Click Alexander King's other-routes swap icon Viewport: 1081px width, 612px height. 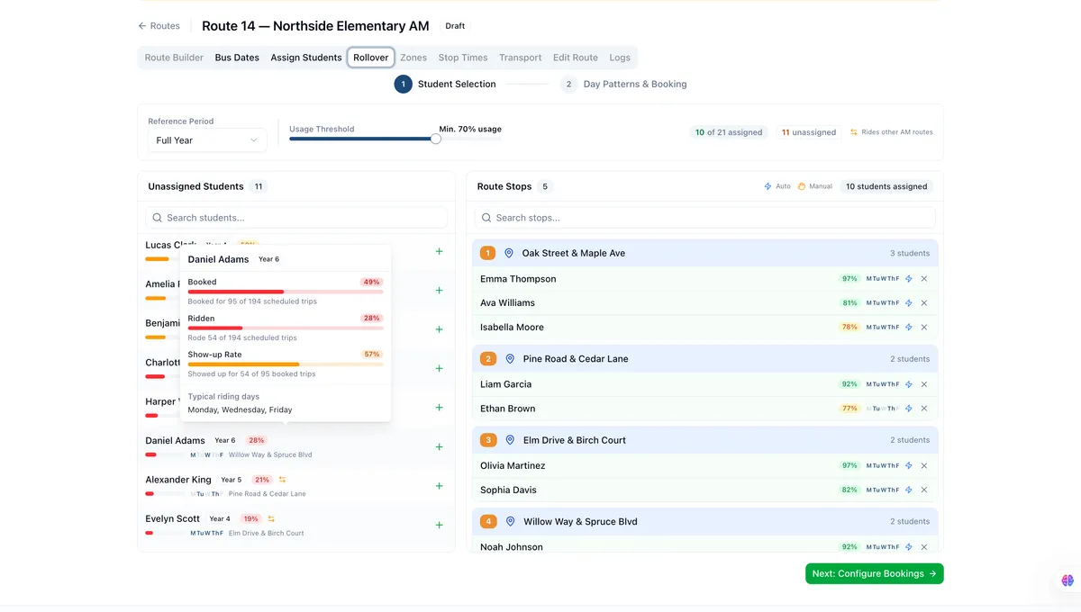282,480
